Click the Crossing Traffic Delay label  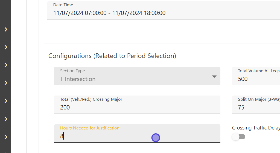coord(256,128)
